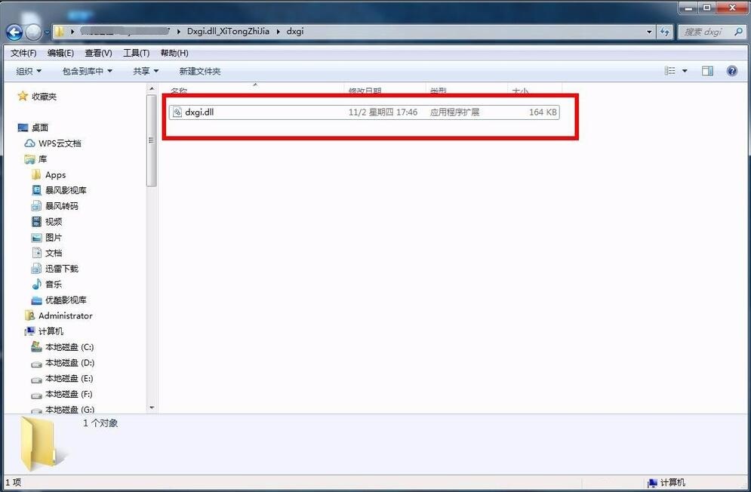Select the Dxgi.dll_XiTongZhiJia breadcrumb segment

point(228,31)
